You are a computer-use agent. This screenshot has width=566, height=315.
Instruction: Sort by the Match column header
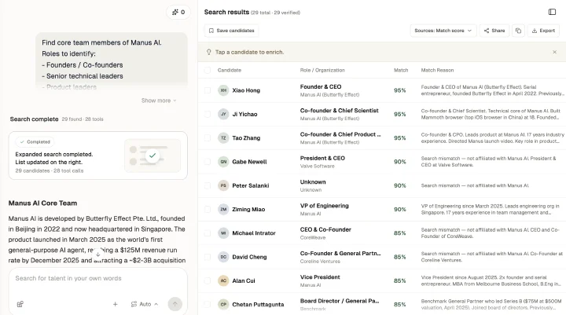(x=401, y=71)
